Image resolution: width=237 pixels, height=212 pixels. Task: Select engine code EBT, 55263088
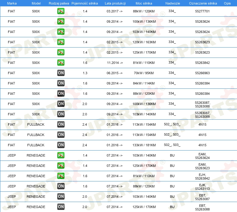click(x=202, y=207)
